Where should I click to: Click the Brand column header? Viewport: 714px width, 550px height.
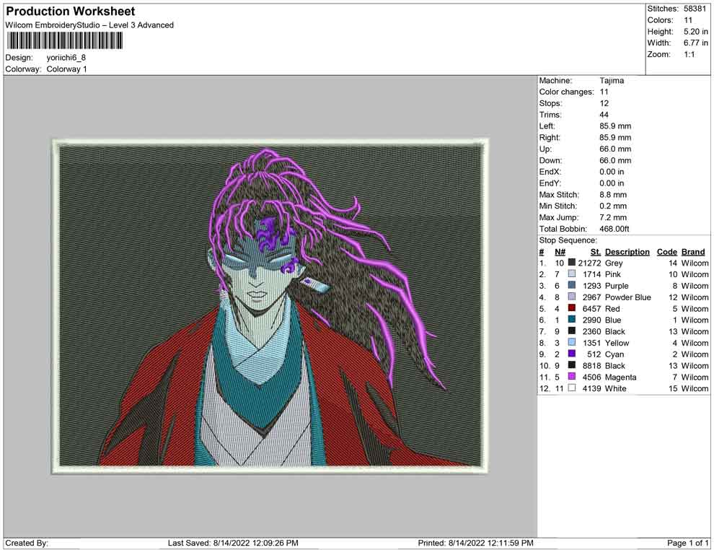(x=692, y=252)
